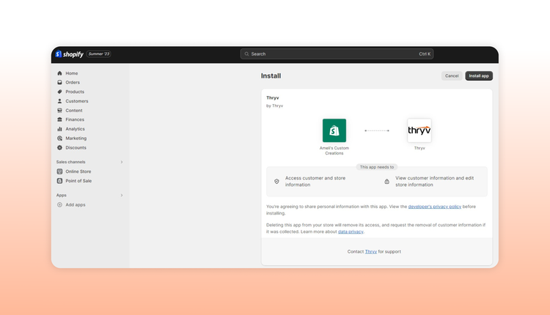Click Add apps in sidebar
The image size is (550, 315).
pos(75,204)
